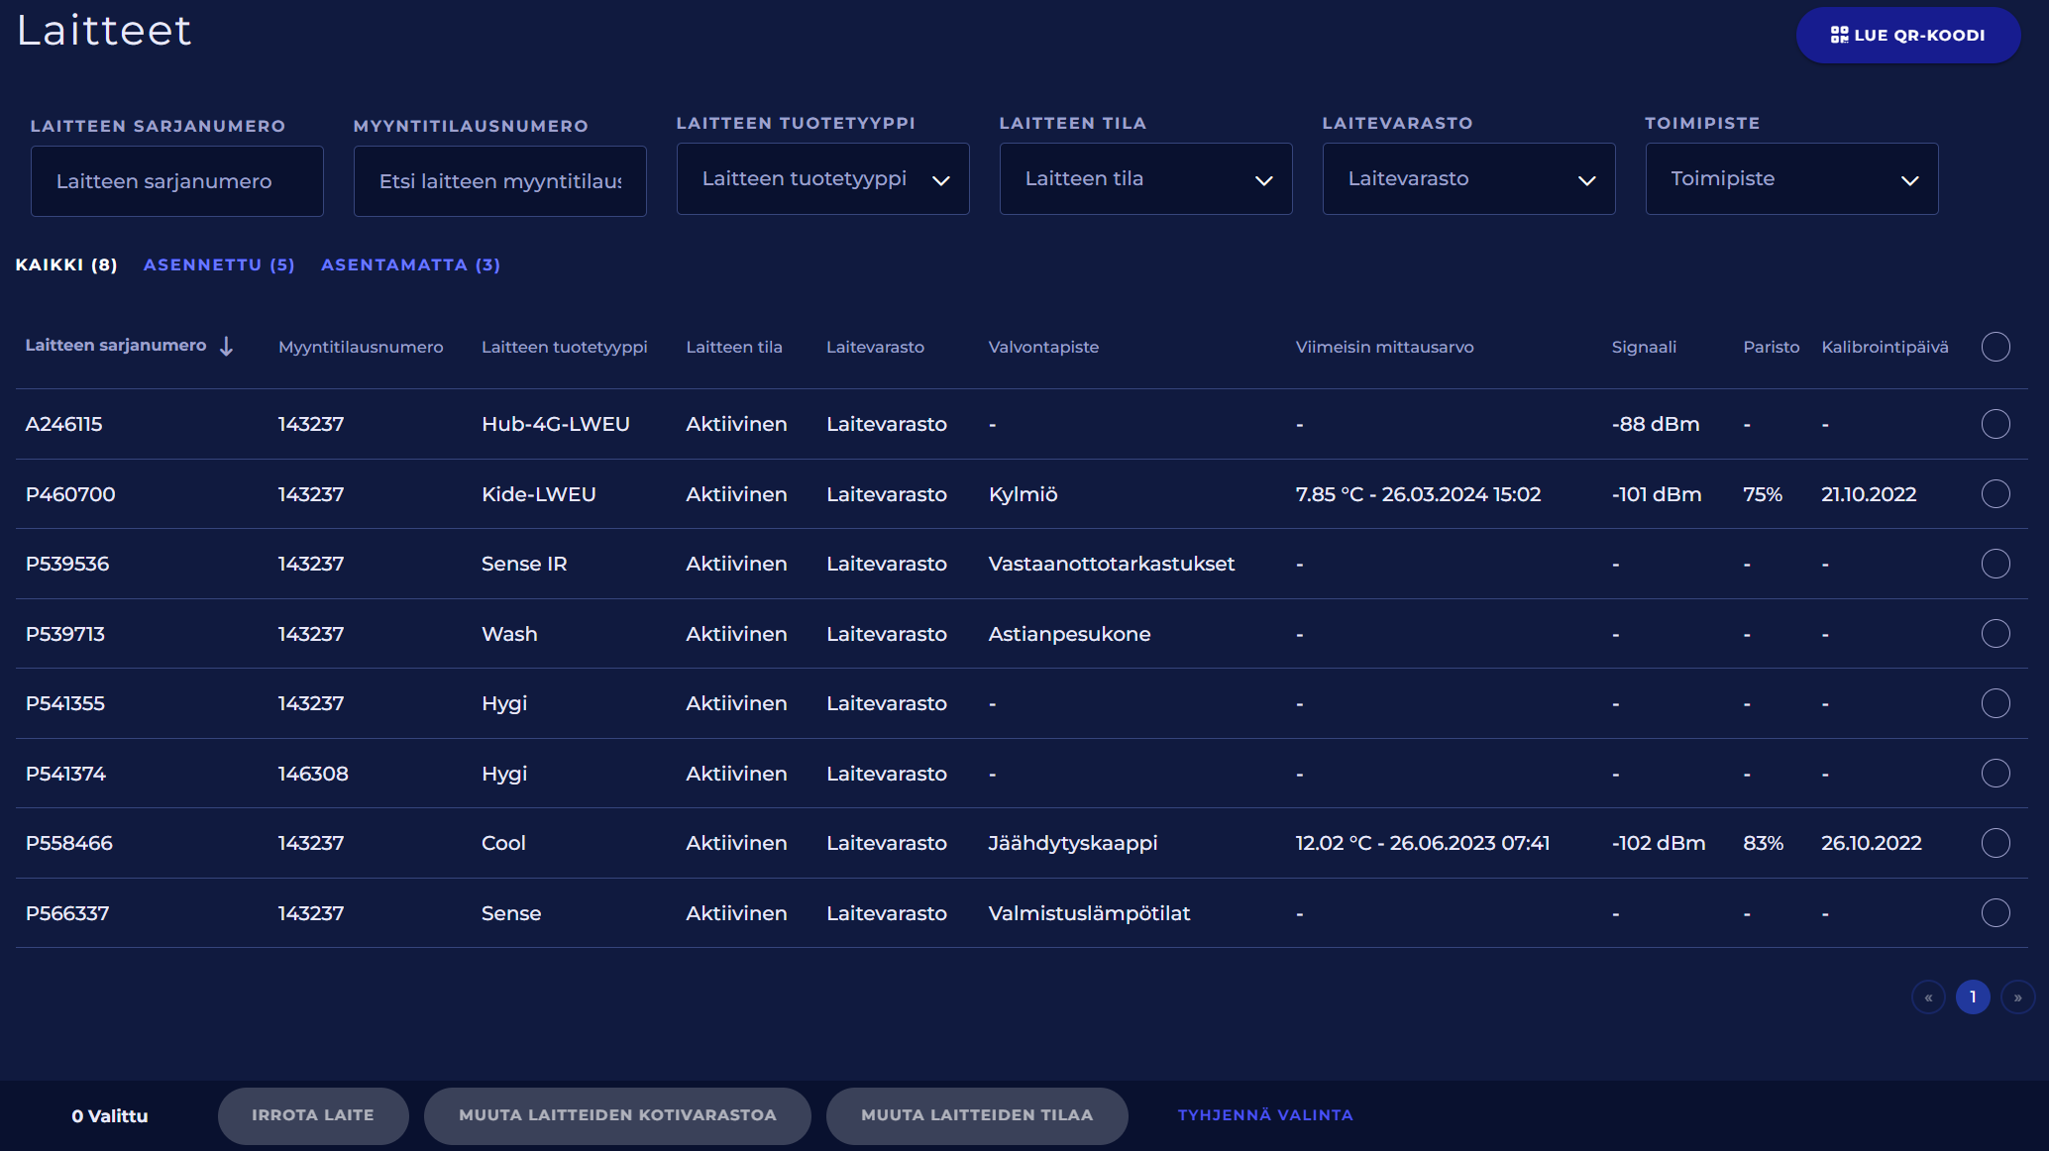Image resolution: width=2049 pixels, height=1151 pixels.
Task: Click the Tyhjennä valinta link
Action: (1265, 1115)
